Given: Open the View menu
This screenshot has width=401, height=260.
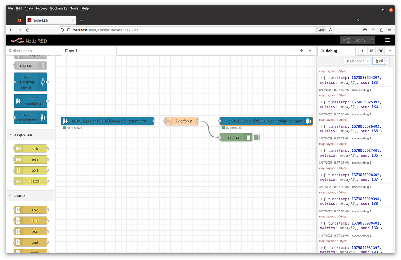Looking at the screenshot, I should click(x=29, y=9).
